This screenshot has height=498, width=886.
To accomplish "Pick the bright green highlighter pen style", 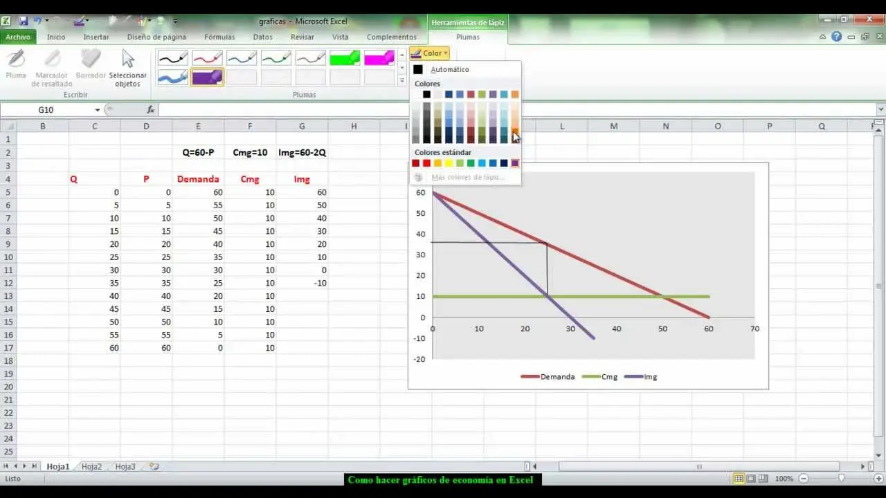I will (345, 58).
